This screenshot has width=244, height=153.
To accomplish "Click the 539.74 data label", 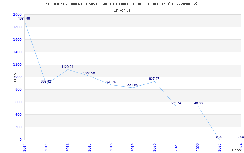I will (176, 103).
